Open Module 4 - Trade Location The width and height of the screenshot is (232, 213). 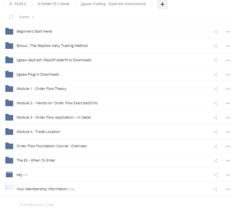click(x=38, y=132)
